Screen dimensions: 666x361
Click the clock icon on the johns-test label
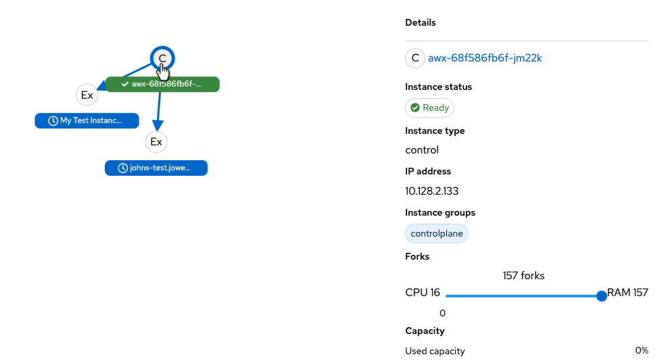[123, 168]
